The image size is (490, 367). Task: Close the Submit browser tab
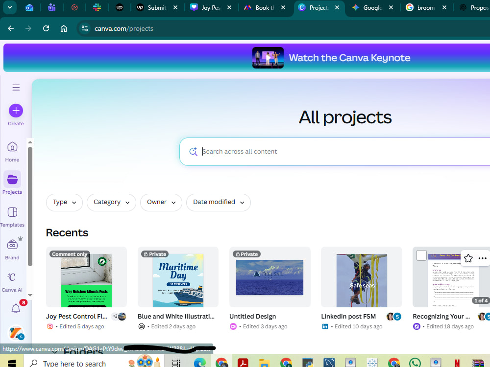click(175, 7)
